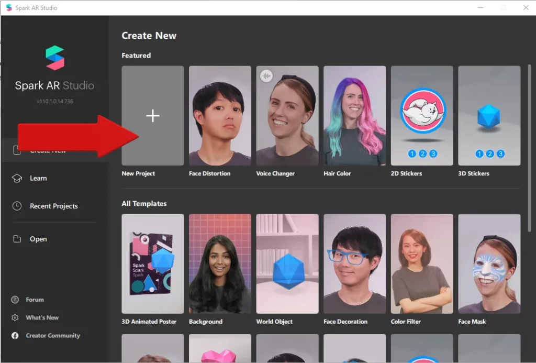Viewport: 536px width, 363px height.
Task: Open the 2D Stickers template thumbnail
Action: click(422, 116)
